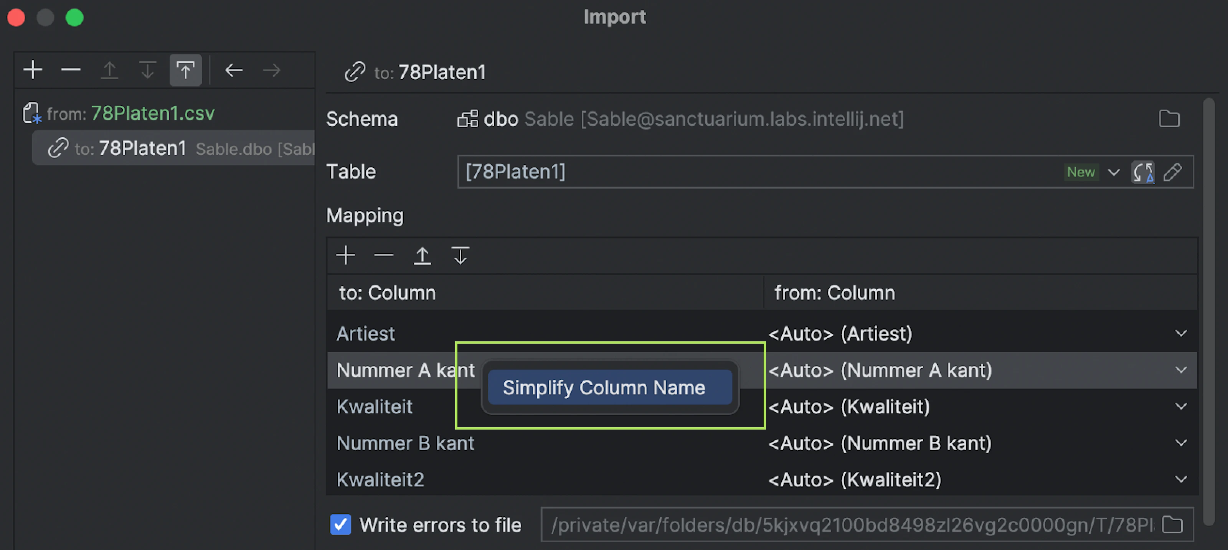The image size is (1228, 550).
Task: Move selected mapping column up
Action: tap(422, 255)
